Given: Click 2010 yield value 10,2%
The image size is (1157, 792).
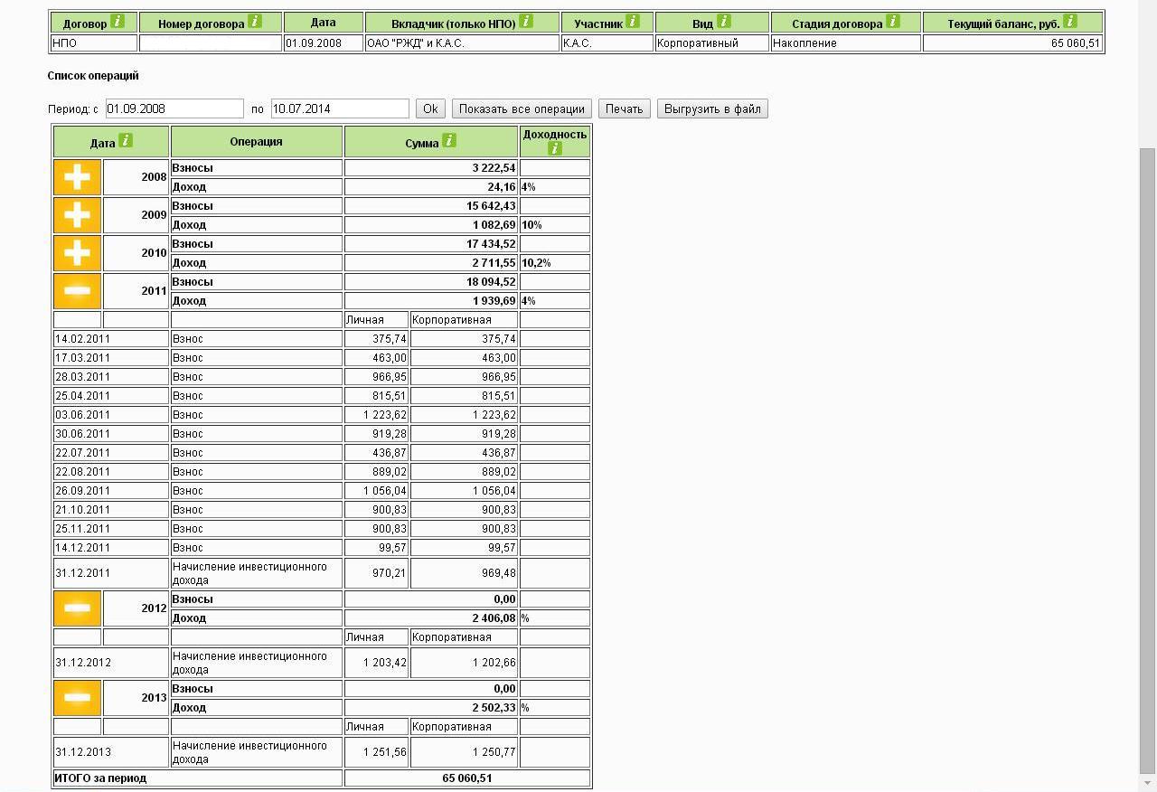Looking at the screenshot, I should click(536, 263).
